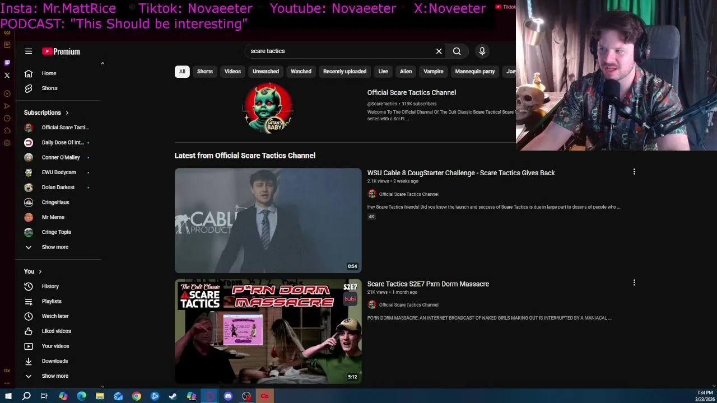The image size is (717, 403).
Task: Open Microsoft Edge from the taskbar
Action: (x=82, y=396)
